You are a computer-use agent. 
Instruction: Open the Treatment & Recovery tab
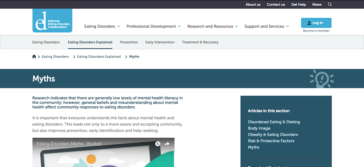tap(200, 42)
